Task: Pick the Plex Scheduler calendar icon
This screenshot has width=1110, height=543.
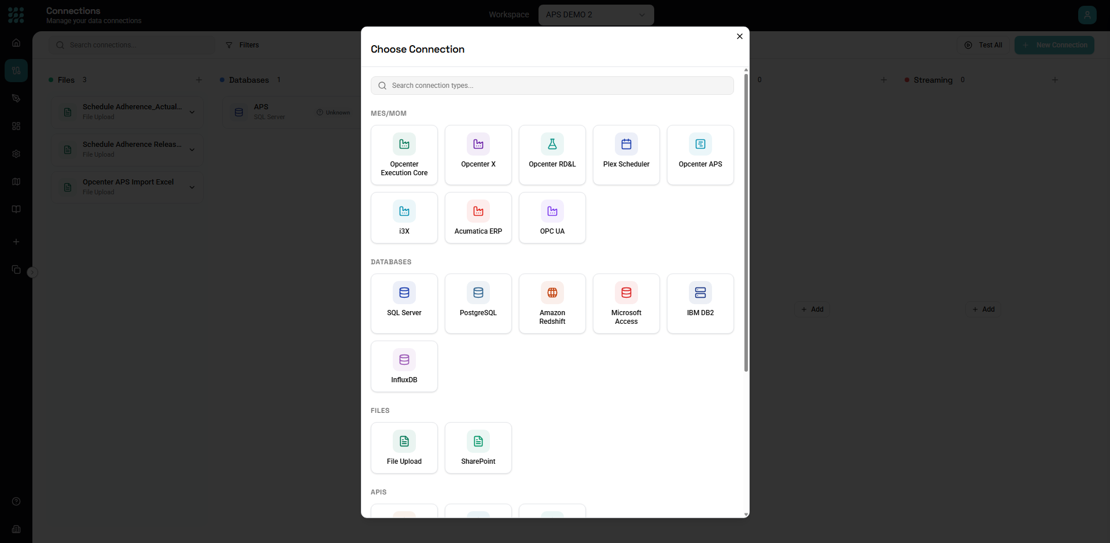Action: click(x=626, y=144)
